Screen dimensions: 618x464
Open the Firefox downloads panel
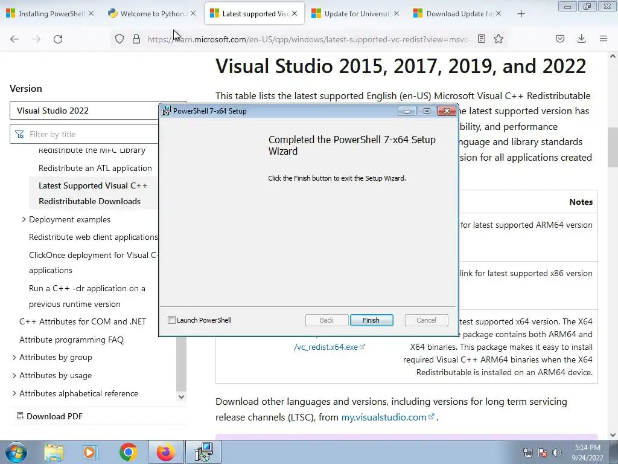click(x=581, y=39)
